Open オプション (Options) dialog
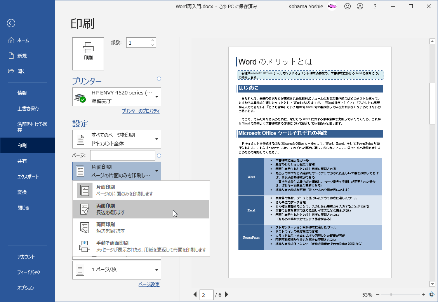Screen dimensions: 438x302 [27, 288]
